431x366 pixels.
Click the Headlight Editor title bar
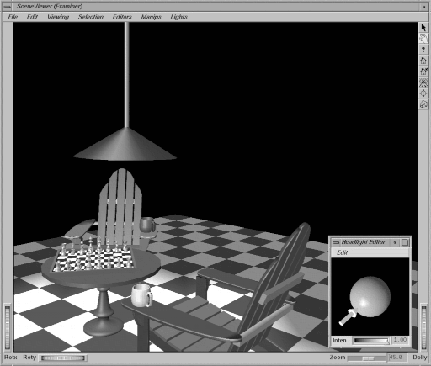tap(365, 242)
